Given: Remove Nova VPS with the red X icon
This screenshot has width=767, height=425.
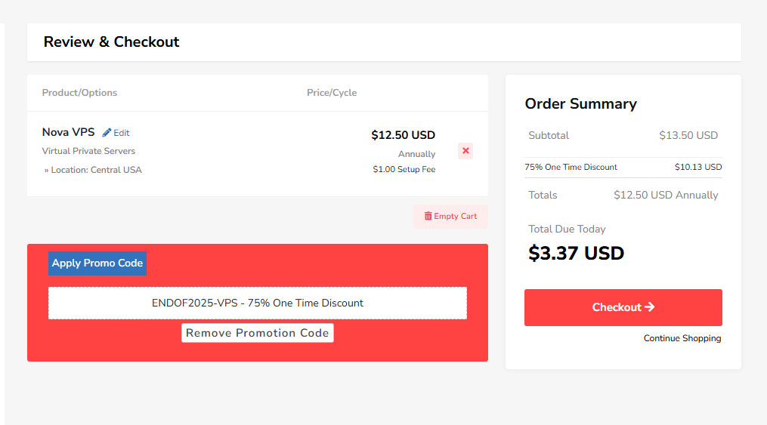Looking at the screenshot, I should pos(465,151).
